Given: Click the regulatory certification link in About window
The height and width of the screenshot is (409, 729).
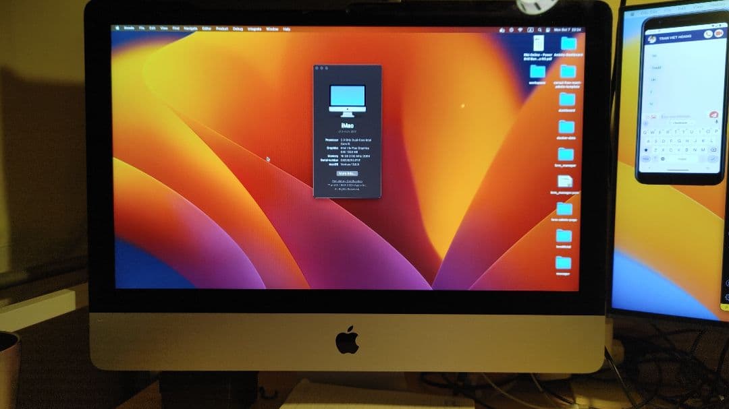Looking at the screenshot, I should 346,181.
